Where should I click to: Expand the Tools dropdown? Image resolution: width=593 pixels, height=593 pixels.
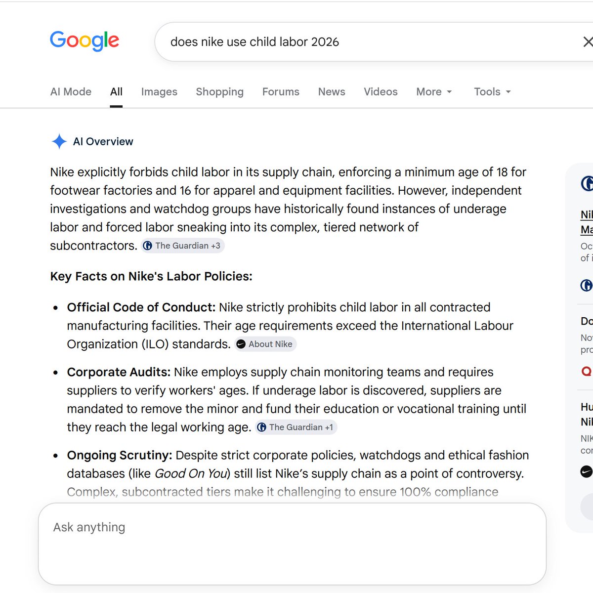(492, 91)
